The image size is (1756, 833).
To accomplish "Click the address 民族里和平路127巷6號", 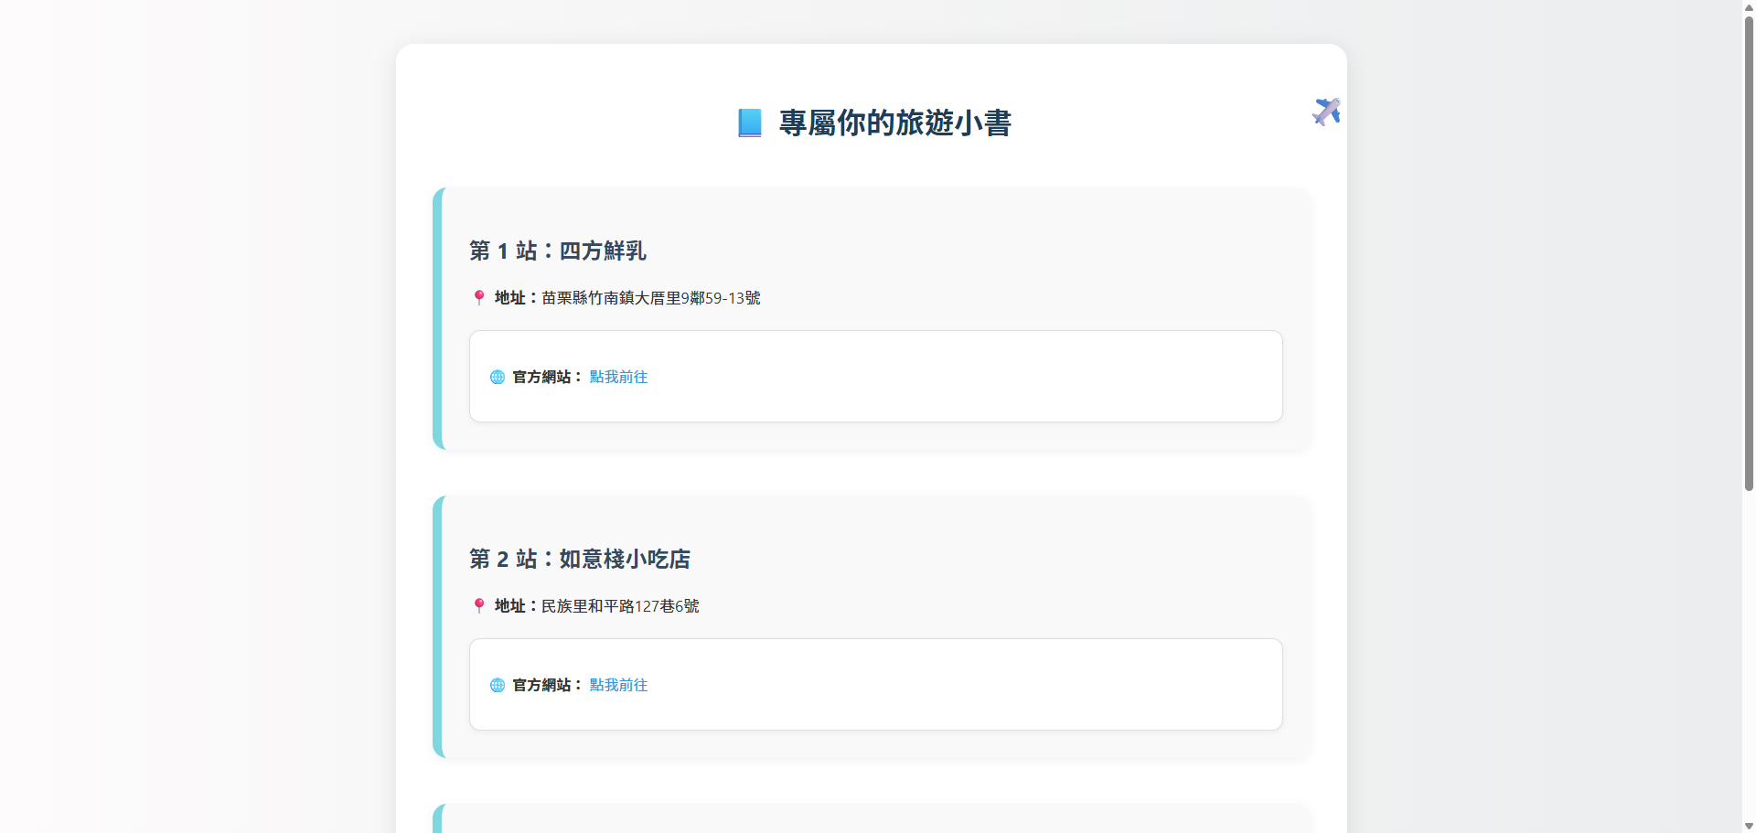I will pyautogui.click(x=620, y=606).
